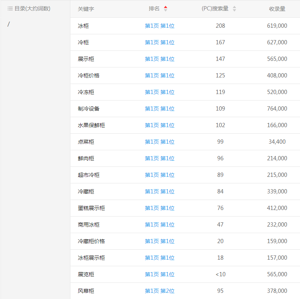Select the root directory slash item

point(9,24)
